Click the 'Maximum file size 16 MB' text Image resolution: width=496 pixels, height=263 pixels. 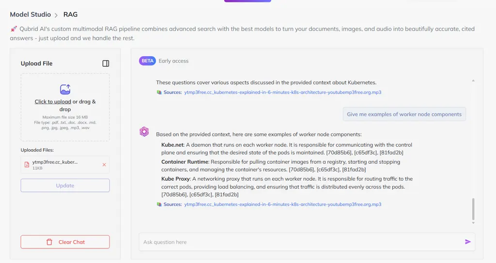(65, 117)
